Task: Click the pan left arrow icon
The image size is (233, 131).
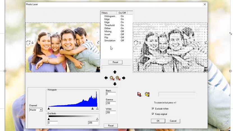Action: (106, 78)
